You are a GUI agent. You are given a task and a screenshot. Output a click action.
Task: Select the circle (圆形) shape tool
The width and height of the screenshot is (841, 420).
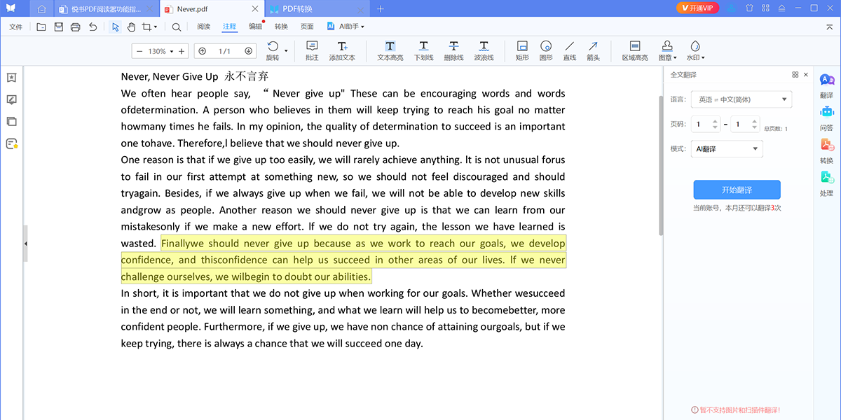point(546,49)
